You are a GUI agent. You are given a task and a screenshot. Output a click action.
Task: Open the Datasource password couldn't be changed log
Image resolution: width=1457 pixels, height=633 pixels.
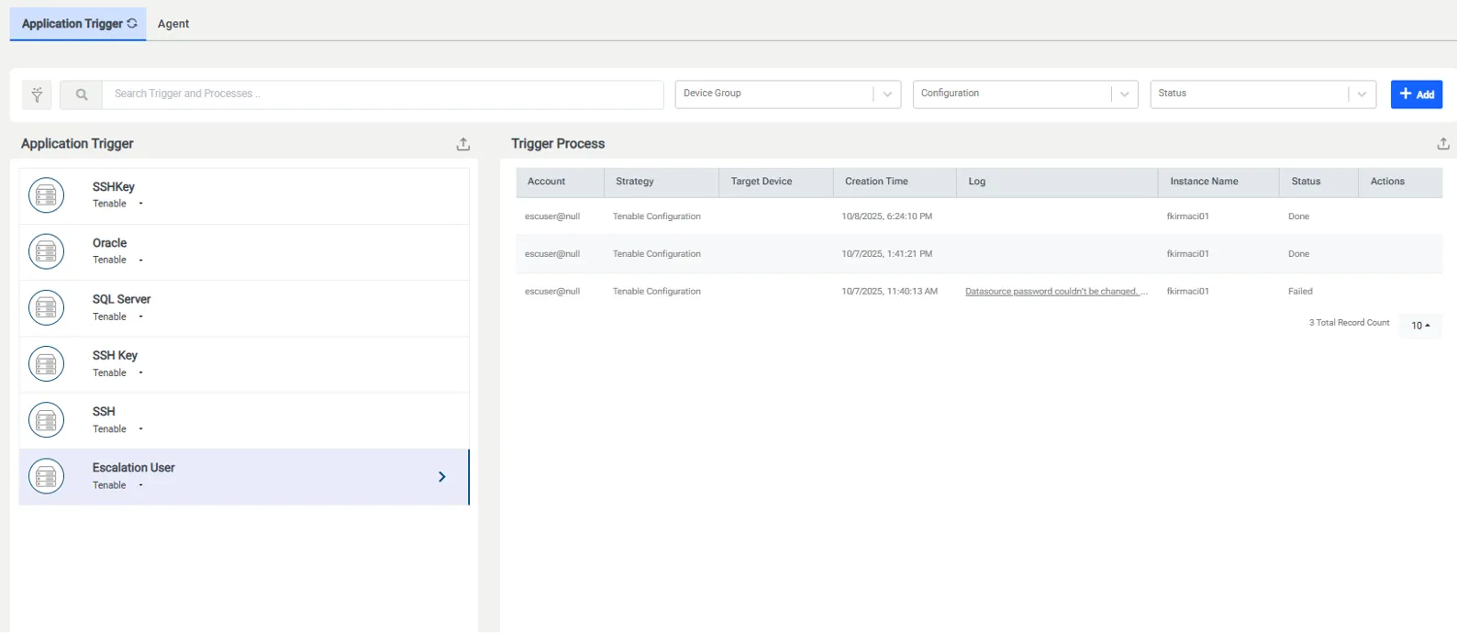pos(1056,292)
